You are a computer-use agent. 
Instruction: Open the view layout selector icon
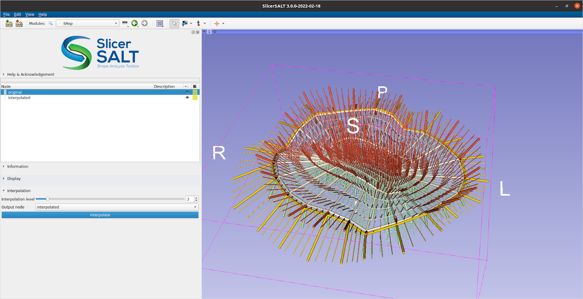(x=160, y=23)
